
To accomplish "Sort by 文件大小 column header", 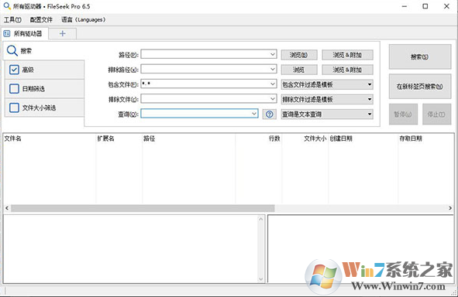I will point(305,138).
